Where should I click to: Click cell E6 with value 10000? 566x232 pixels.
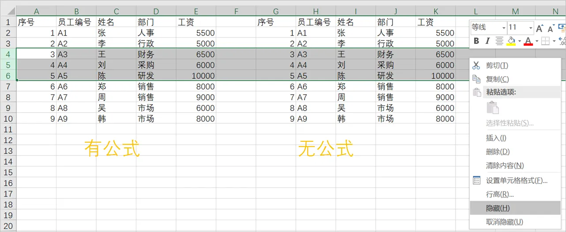[x=196, y=76]
